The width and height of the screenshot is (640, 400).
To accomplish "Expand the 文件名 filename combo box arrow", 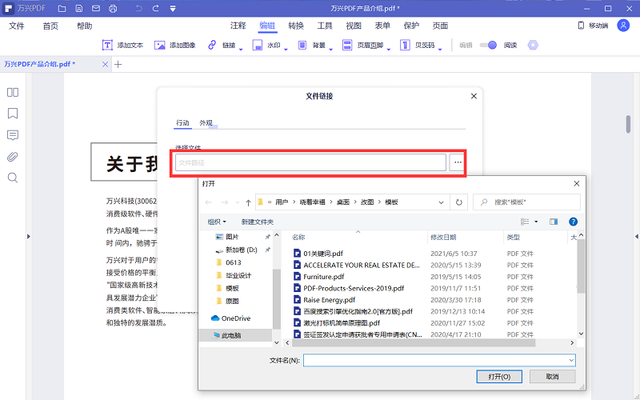I will click(570, 361).
